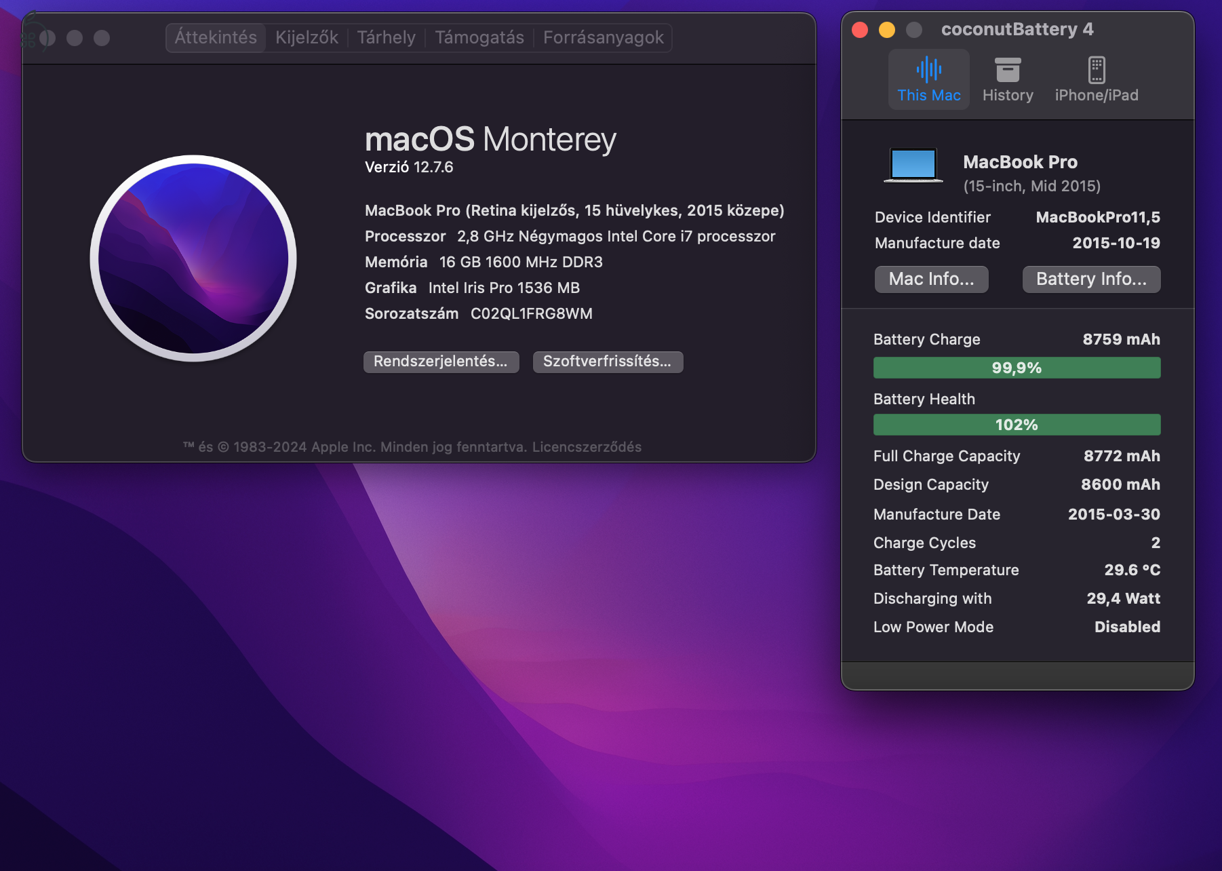Close the coconutBattery window

pos(860,30)
